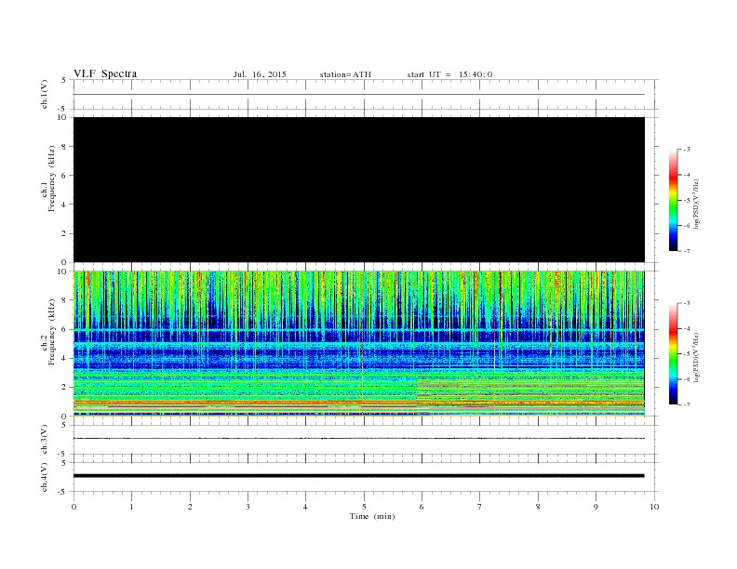Click the "Time (min)" axis label
This screenshot has height=569, width=737.
click(x=372, y=516)
